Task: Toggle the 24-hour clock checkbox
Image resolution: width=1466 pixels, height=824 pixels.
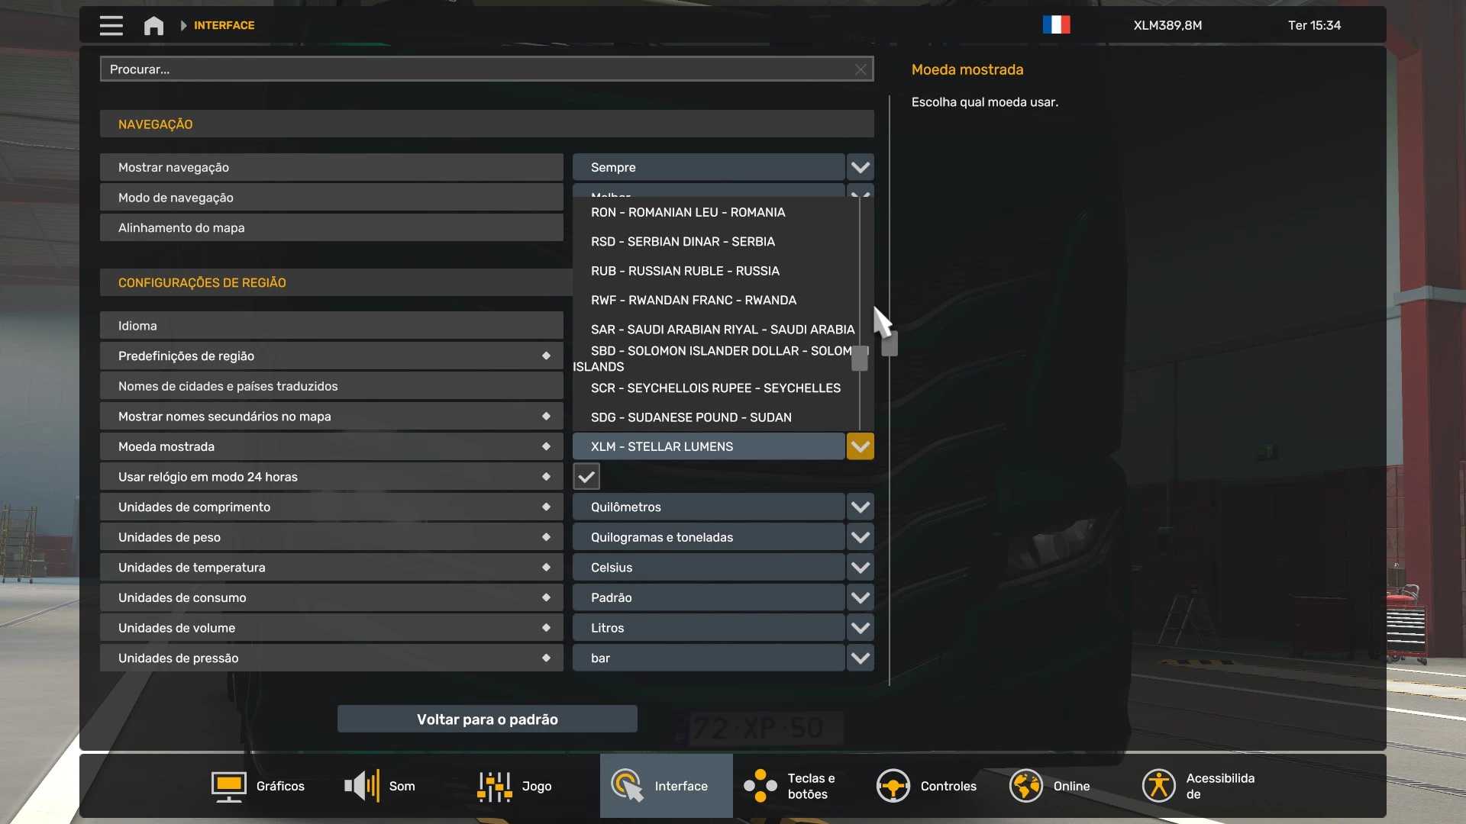Action: pos(586,477)
